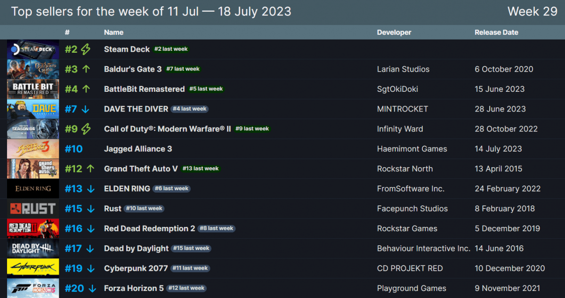Click the lightning bolt icon next to #9
Viewport: 565px width, 298px height.
[86, 129]
